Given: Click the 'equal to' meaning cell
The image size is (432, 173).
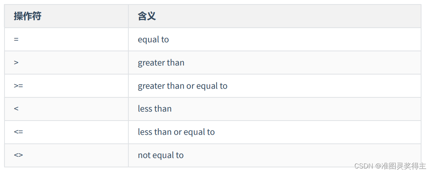Looking at the screenshot, I should click(x=274, y=39).
